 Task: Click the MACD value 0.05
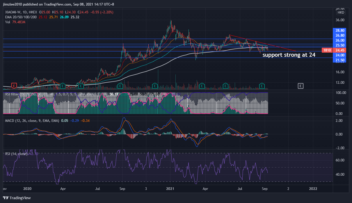click(65, 120)
